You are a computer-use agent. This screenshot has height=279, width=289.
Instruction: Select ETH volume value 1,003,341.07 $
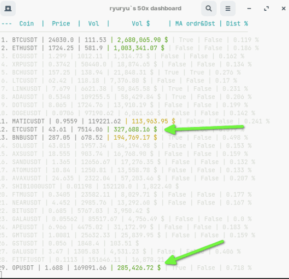(x=139, y=48)
